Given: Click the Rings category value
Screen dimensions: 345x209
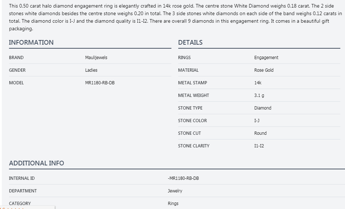Looking at the screenshot, I should tap(173, 204).
